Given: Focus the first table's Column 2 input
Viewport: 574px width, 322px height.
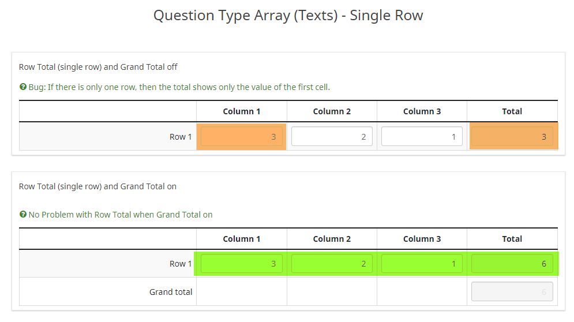Looking at the screenshot, I should [332, 137].
